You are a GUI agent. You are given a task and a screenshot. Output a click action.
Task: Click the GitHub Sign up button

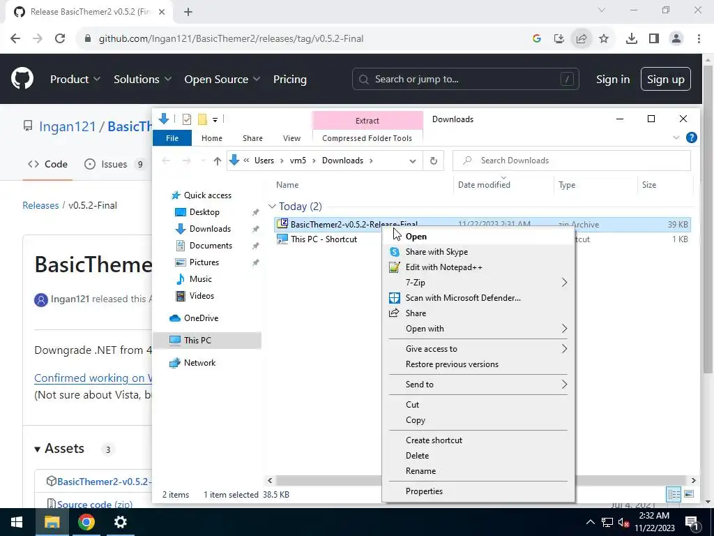pyautogui.click(x=665, y=80)
